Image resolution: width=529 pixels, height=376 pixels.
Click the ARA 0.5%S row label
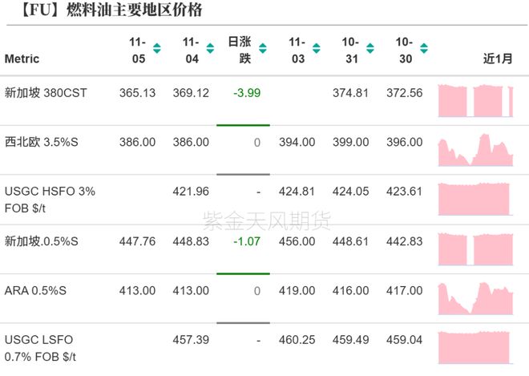click(36, 291)
